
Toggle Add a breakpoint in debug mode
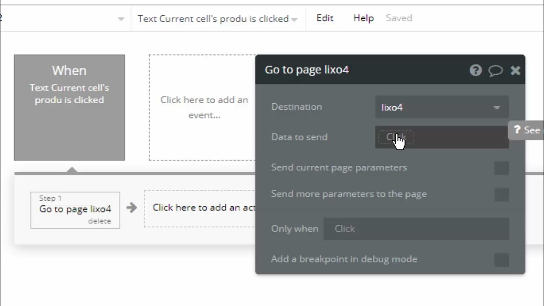click(x=501, y=260)
